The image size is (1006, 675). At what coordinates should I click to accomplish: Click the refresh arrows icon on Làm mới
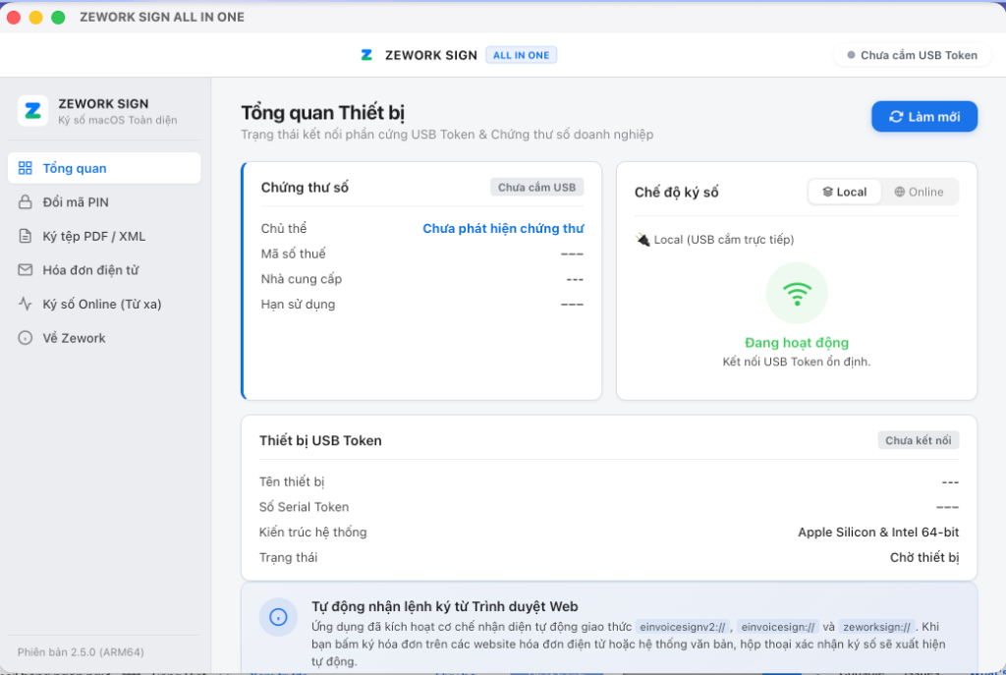tap(896, 117)
